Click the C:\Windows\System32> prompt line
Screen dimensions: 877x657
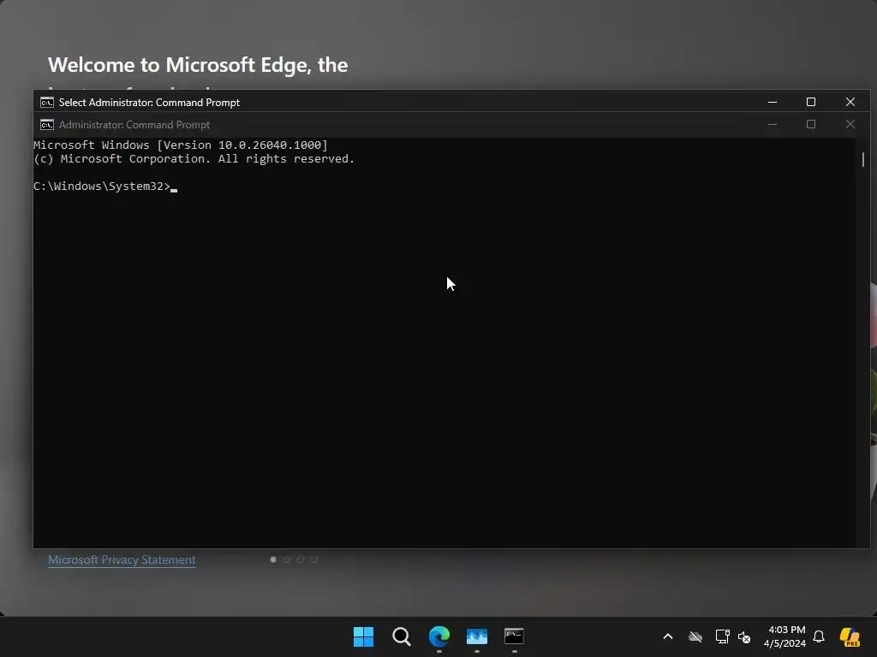tap(105, 186)
